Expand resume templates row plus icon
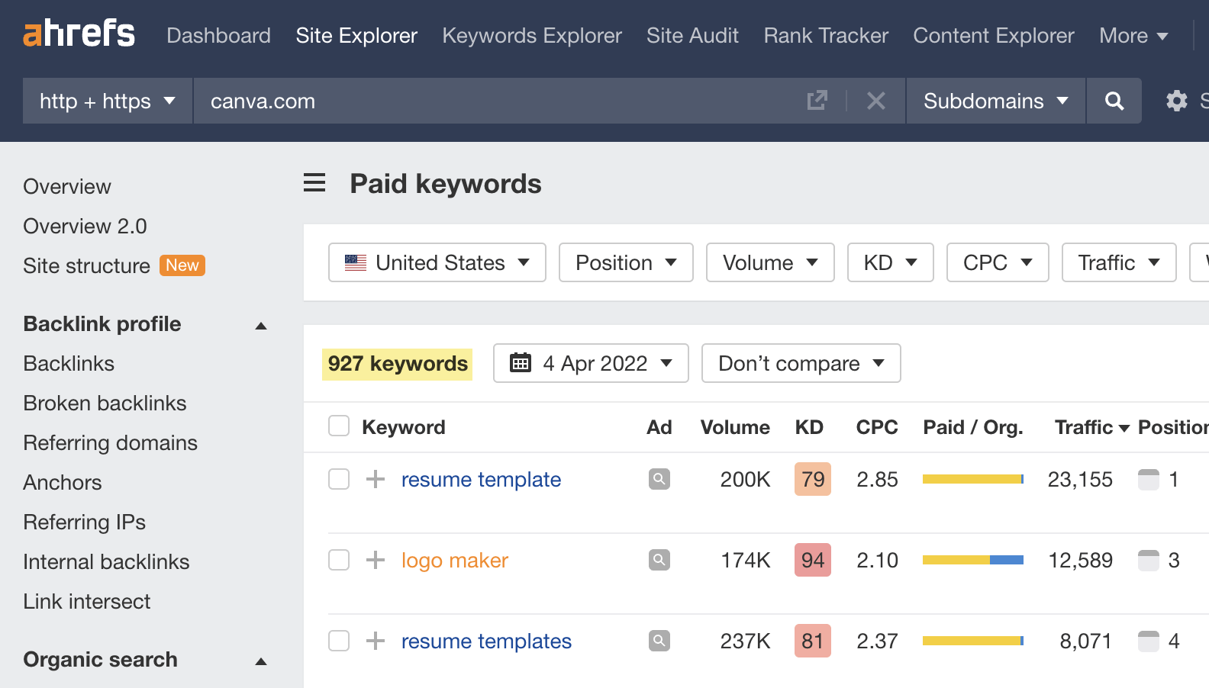This screenshot has height=688, width=1209. pyautogui.click(x=376, y=641)
